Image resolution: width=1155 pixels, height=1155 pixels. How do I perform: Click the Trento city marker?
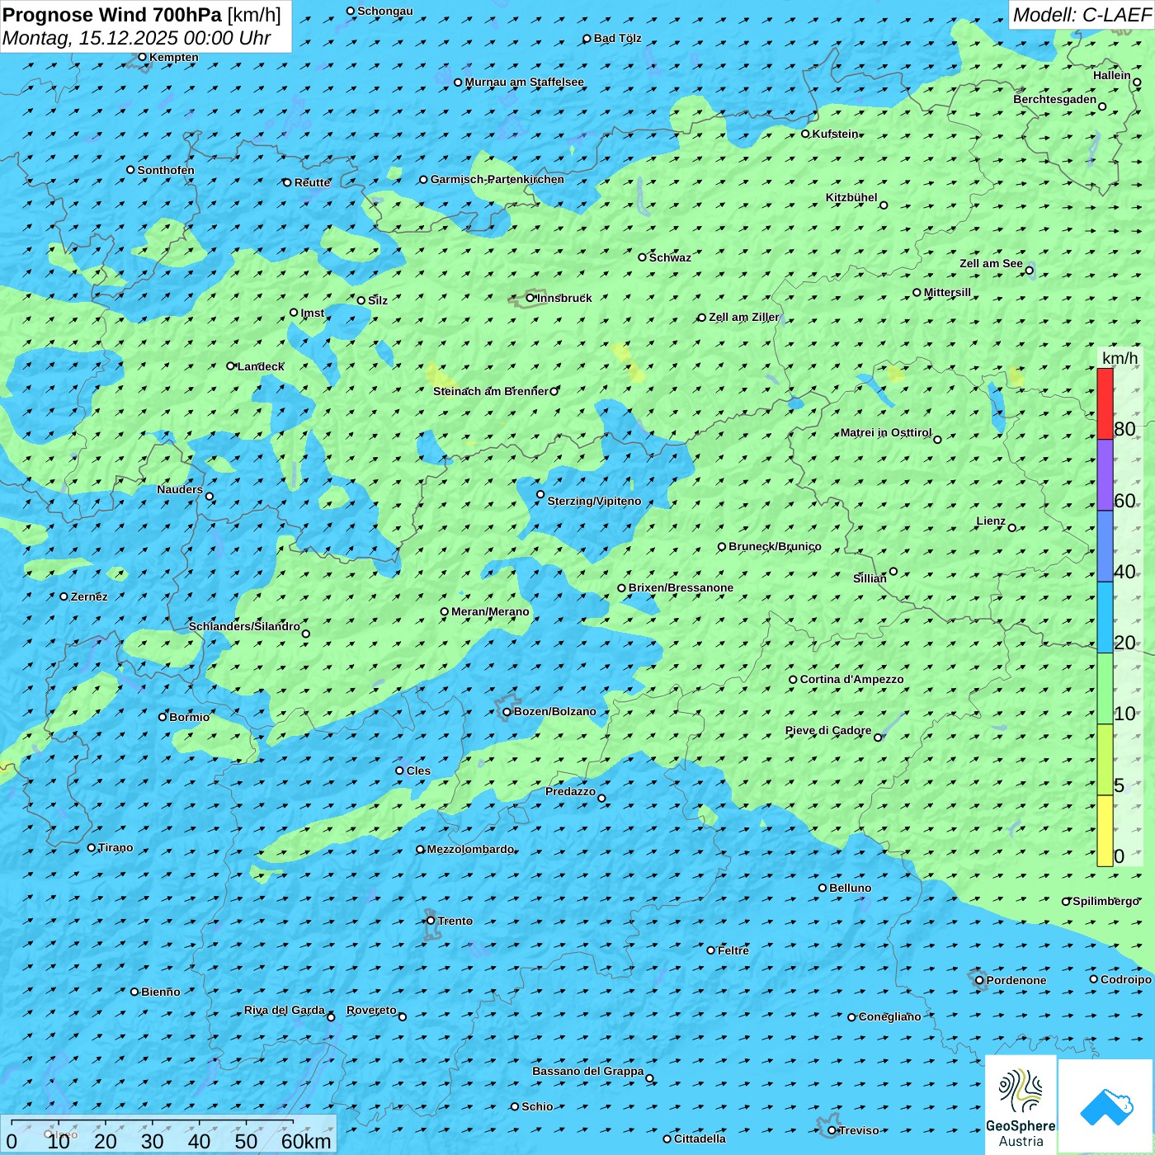point(431,921)
